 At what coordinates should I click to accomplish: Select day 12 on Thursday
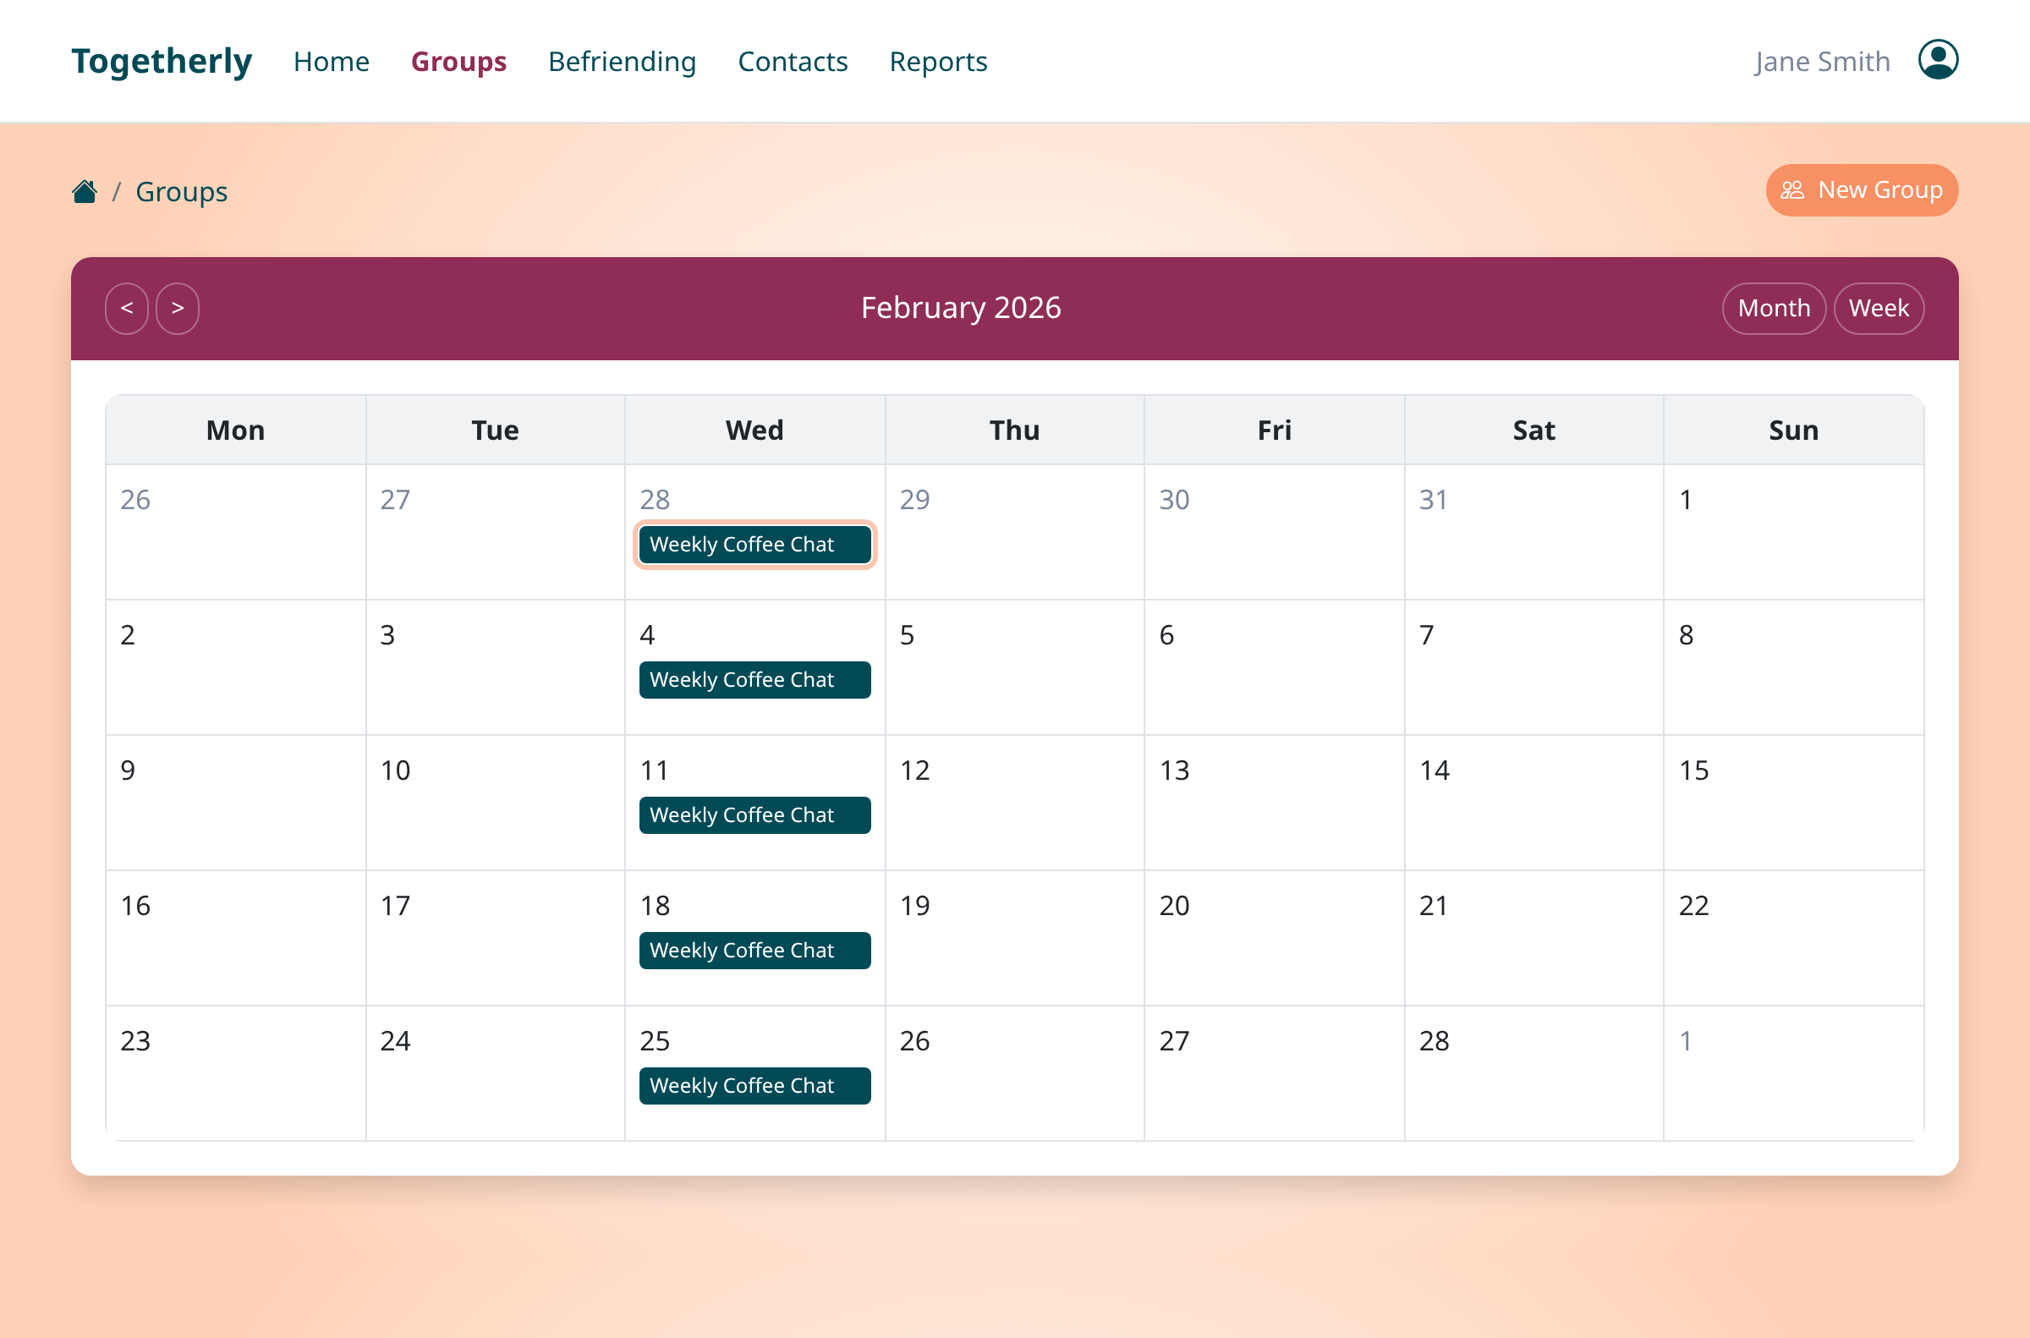(x=1016, y=803)
